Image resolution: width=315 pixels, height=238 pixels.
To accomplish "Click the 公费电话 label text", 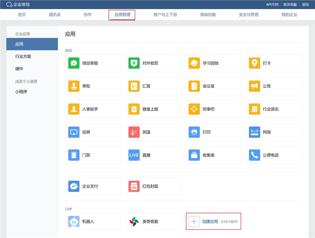I will pos(271,155).
